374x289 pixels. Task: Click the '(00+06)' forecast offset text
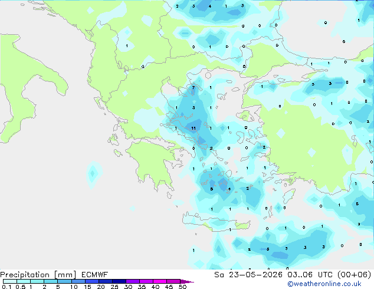[x=355, y=275]
